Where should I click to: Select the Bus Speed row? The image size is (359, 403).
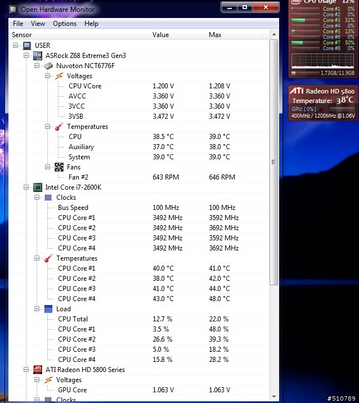[139, 208]
